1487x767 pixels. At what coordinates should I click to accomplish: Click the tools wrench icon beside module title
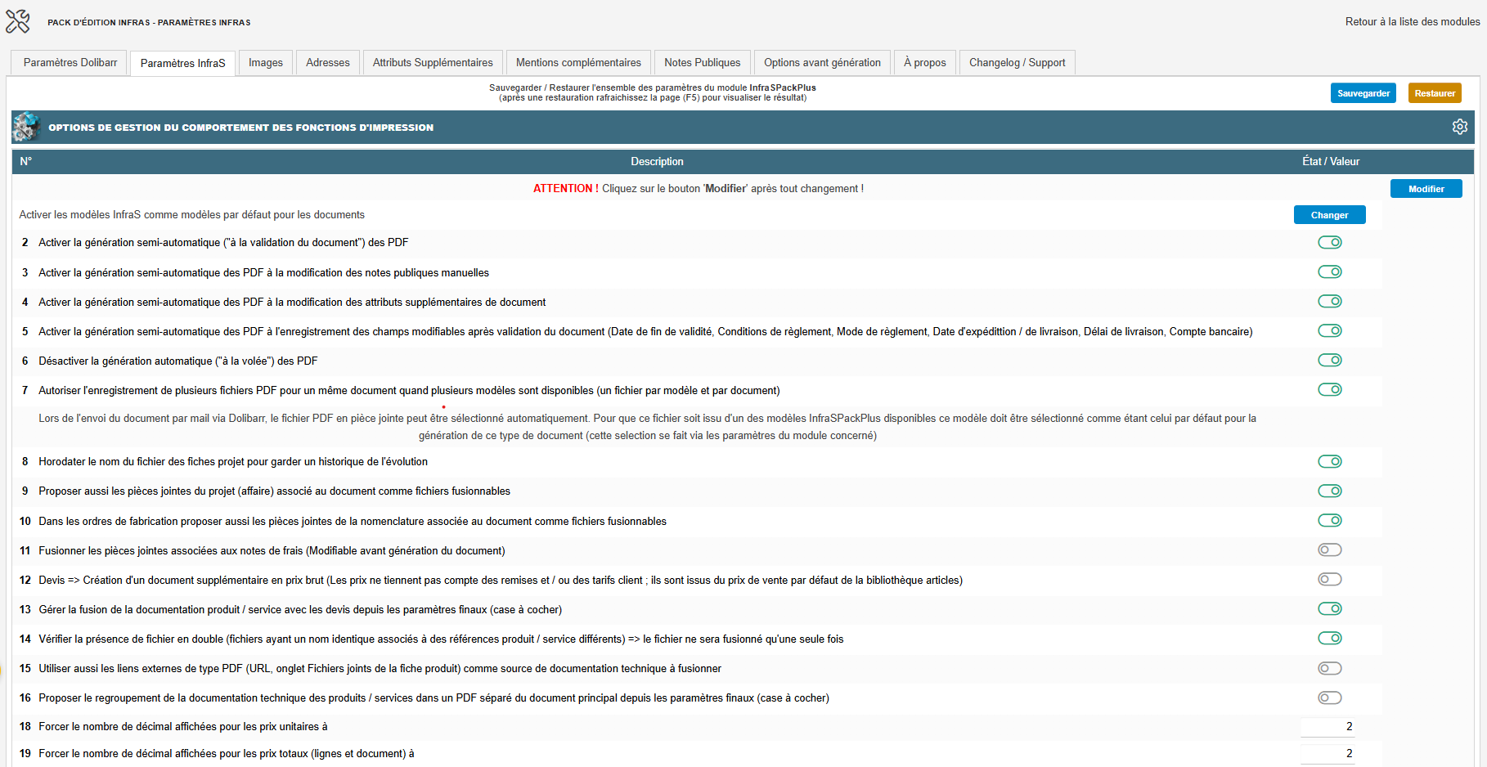coord(17,21)
